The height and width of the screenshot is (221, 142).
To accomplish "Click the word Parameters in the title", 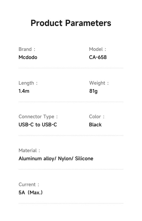I will coord(88,23).
